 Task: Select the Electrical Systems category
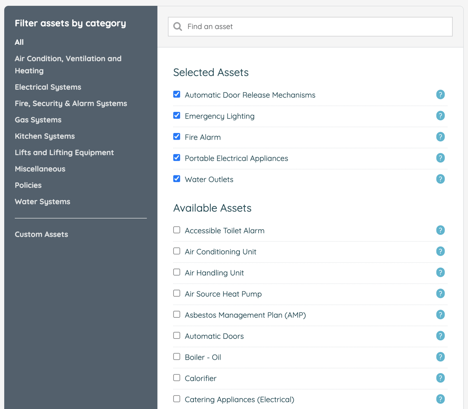pos(48,87)
